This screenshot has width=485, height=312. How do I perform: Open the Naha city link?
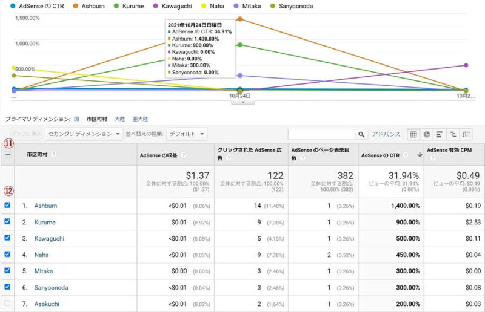41,255
